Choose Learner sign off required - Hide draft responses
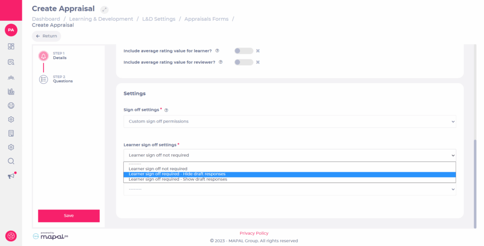This screenshot has height=246, width=484. point(290,174)
